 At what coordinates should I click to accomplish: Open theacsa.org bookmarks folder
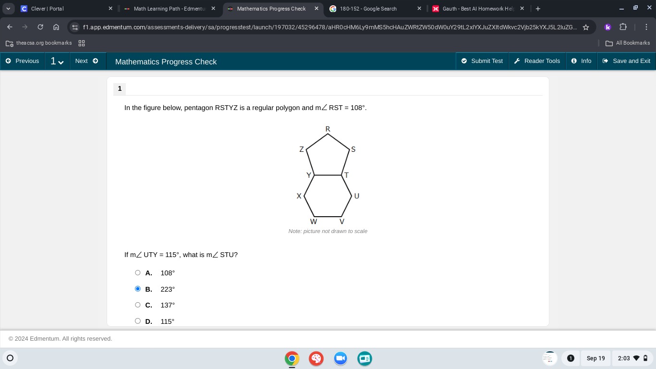point(39,43)
